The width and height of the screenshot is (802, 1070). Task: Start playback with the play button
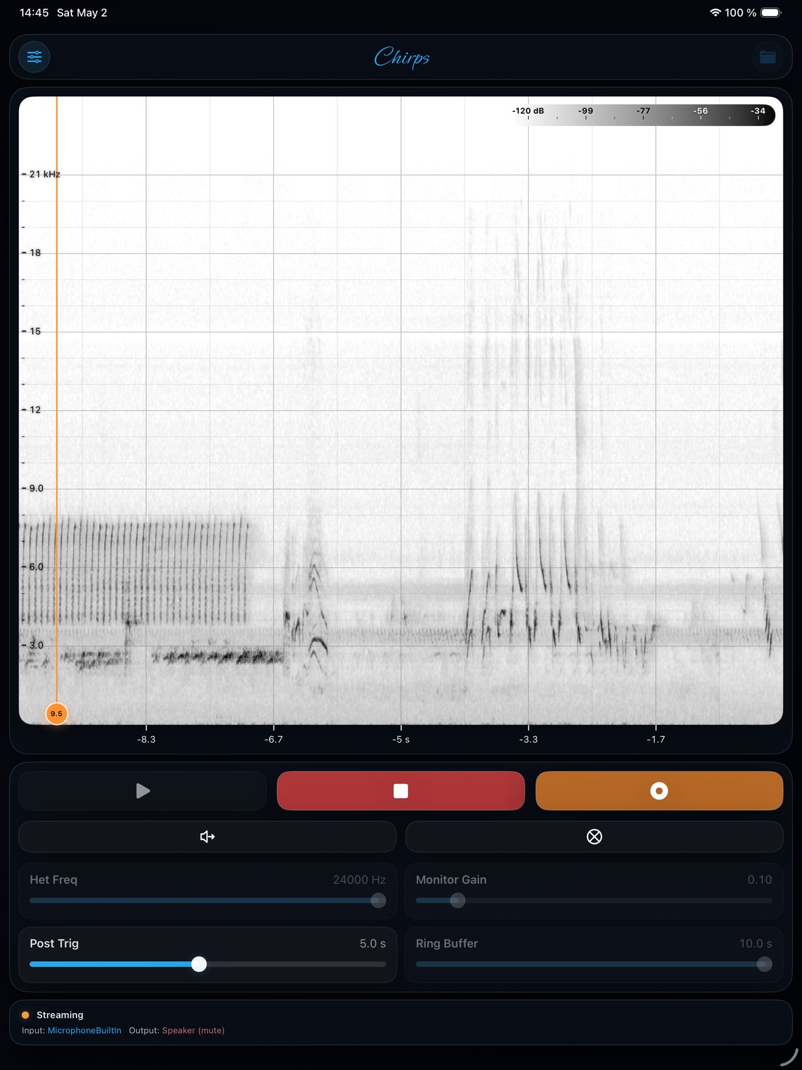pos(143,791)
